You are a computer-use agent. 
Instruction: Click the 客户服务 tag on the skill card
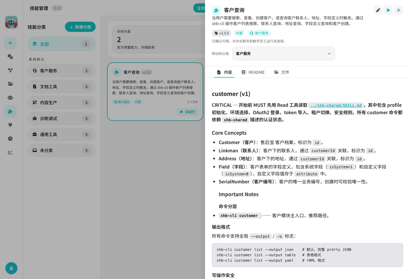click(x=122, y=102)
